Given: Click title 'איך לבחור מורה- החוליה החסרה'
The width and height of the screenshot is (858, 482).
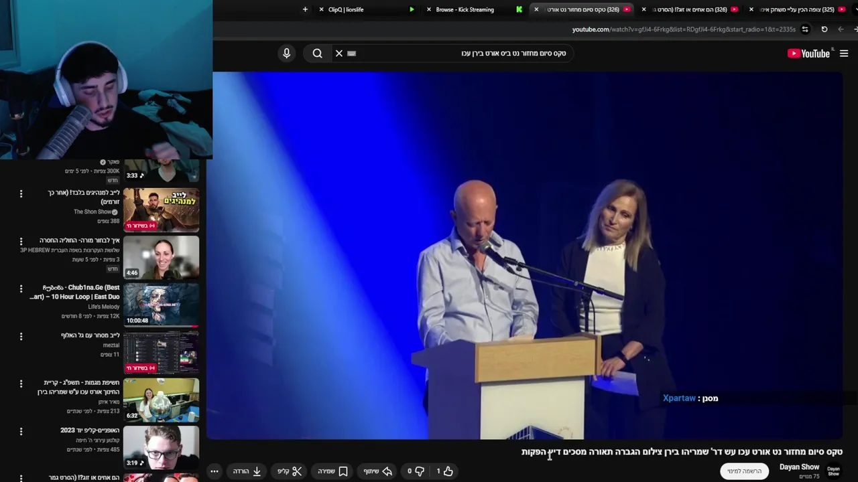Looking at the screenshot, I should click(80, 240).
